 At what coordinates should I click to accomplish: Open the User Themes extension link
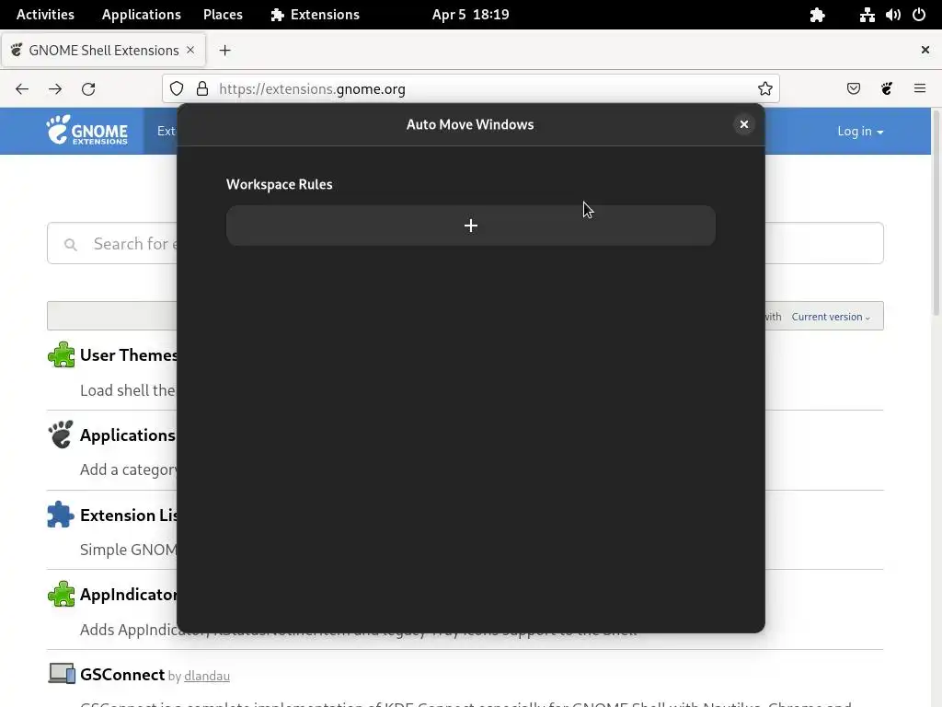[x=129, y=354]
